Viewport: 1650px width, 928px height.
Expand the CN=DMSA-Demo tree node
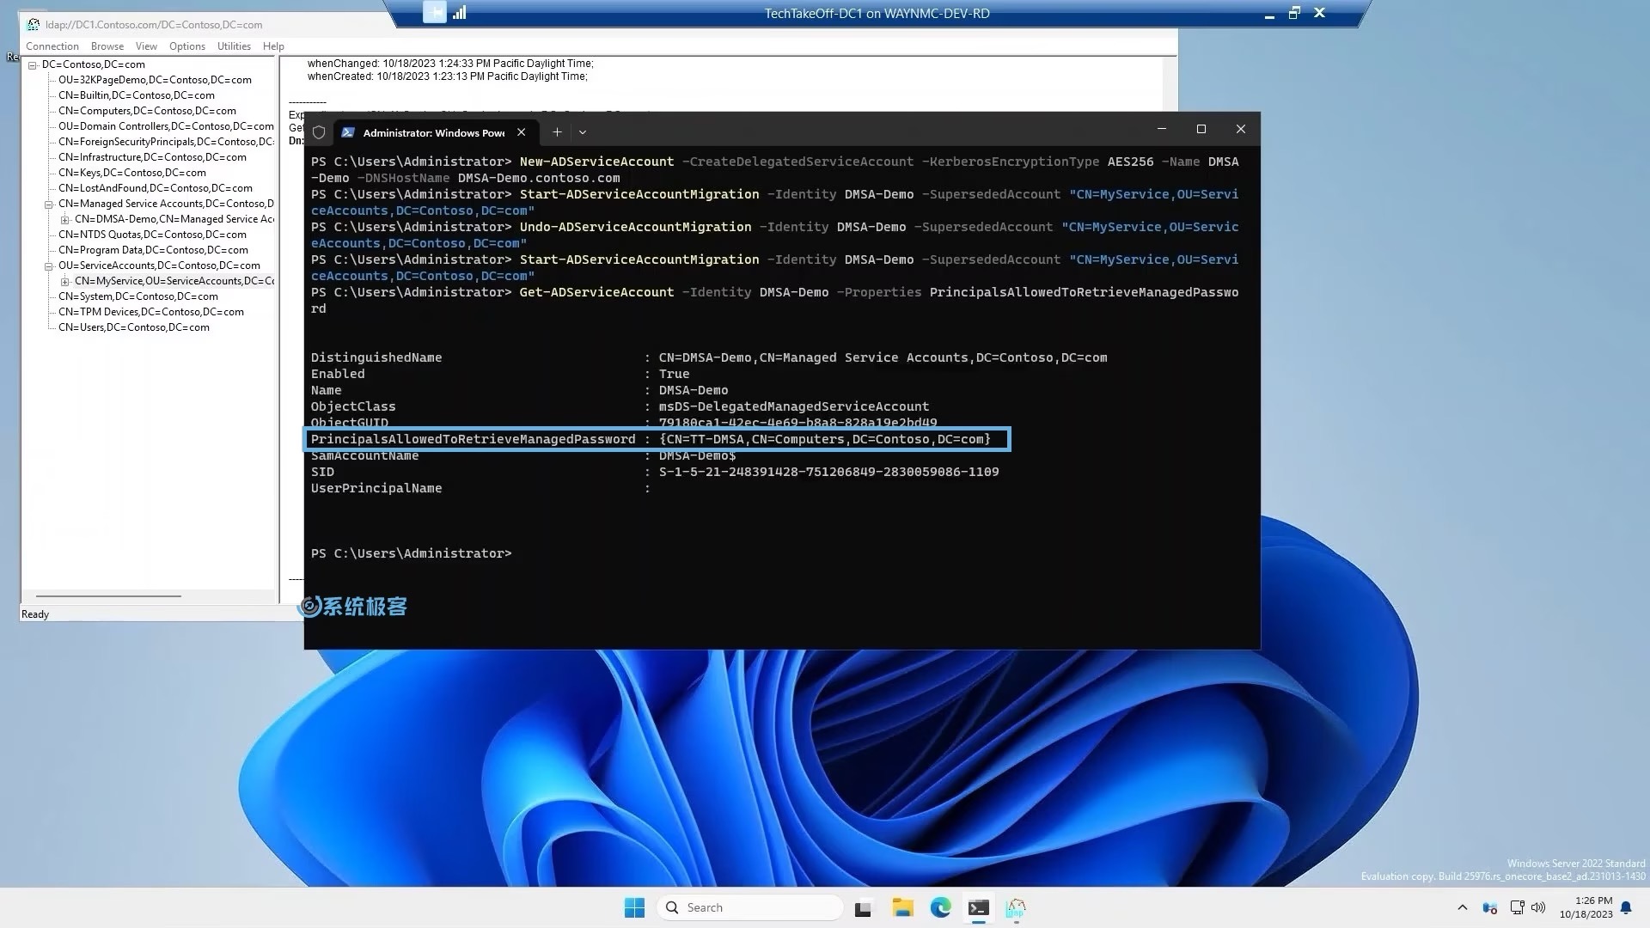coord(65,220)
